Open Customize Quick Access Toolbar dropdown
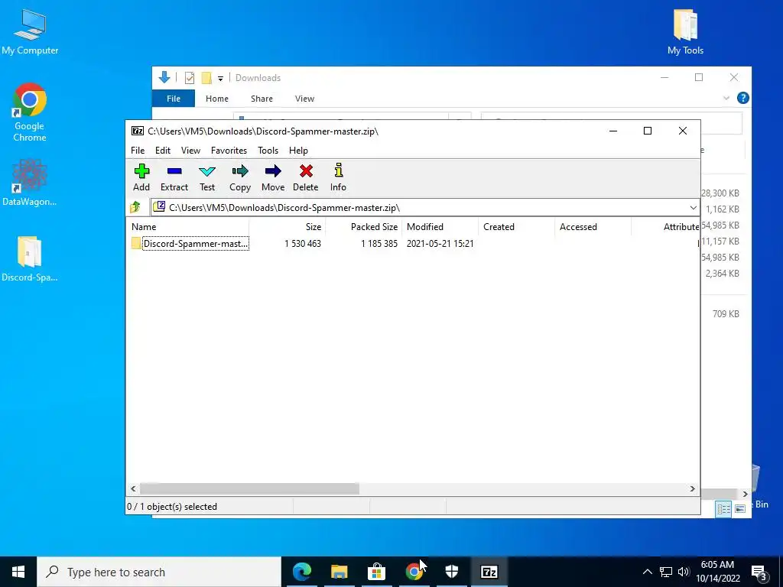Image resolution: width=783 pixels, height=587 pixels. click(220, 79)
